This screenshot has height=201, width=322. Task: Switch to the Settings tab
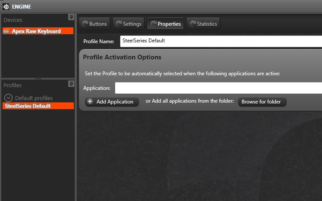click(x=128, y=24)
